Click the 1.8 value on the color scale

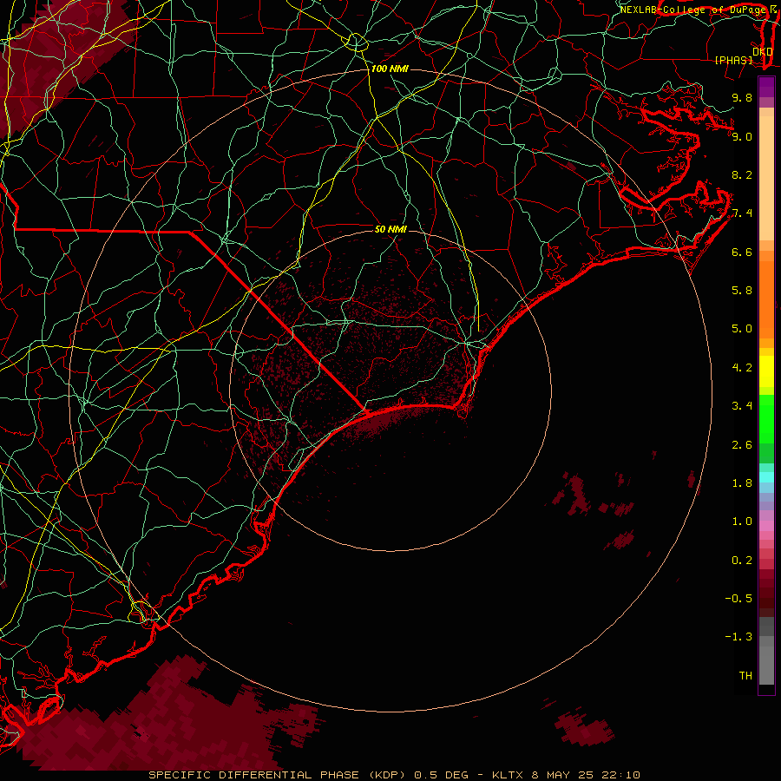point(742,483)
